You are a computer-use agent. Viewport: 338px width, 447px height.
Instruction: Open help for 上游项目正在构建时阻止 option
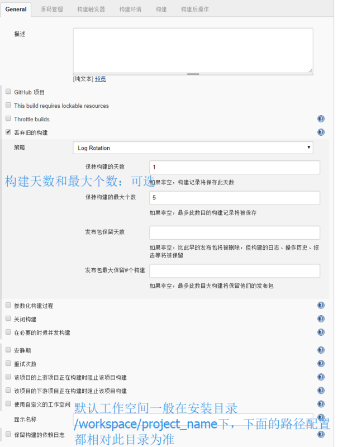[x=321, y=377]
